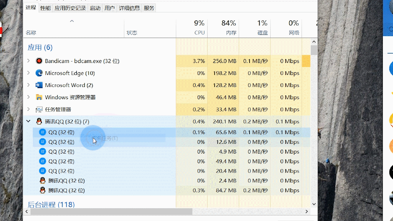Click the Microsoft Word icon
This screenshot has height=221, width=393.
click(39, 85)
